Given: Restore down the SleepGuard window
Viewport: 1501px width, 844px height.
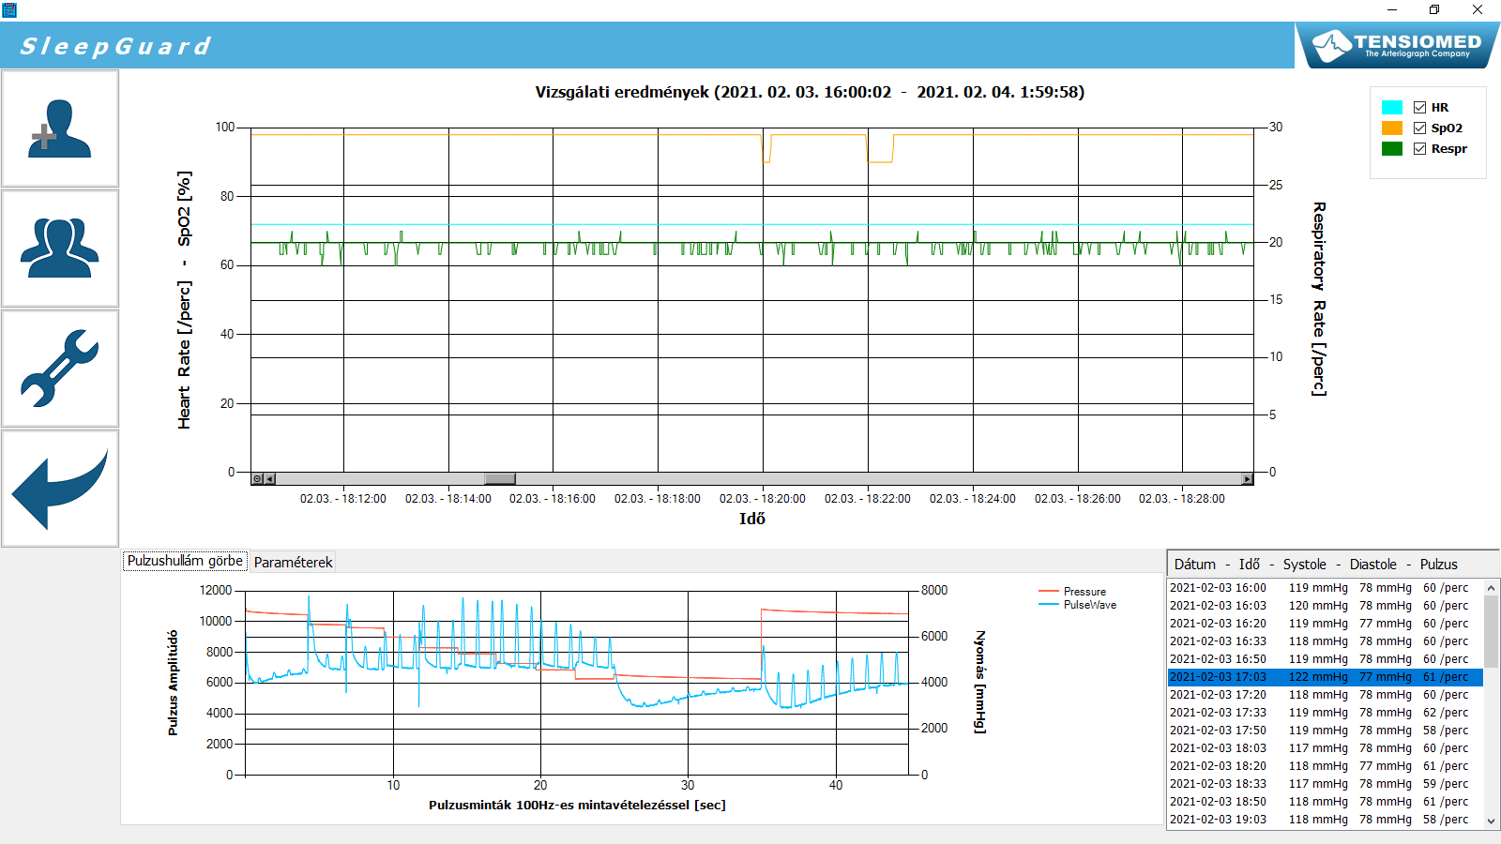Looking at the screenshot, I should [1434, 9].
